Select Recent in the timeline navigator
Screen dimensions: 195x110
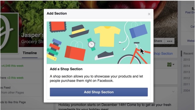coord(188,54)
